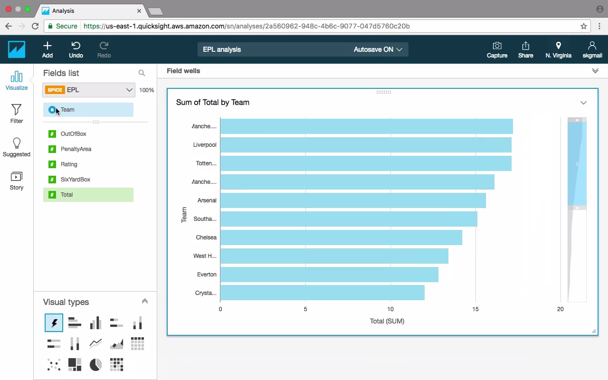Collapse the Visual types panel
Screen dimensions: 608x380
[x=145, y=301]
